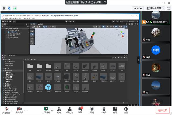Collapse the Newland folder in Assets
Image resolution: width=172 pixels, height=115 pixels.
point(3,70)
